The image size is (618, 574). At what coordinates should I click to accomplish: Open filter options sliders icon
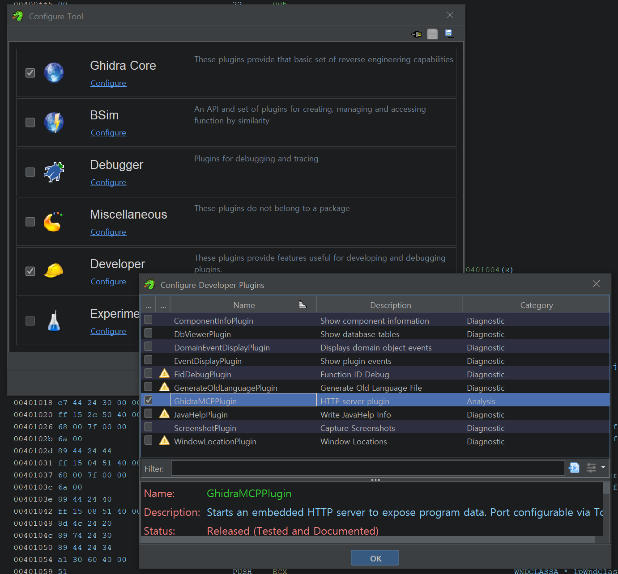tap(591, 468)
